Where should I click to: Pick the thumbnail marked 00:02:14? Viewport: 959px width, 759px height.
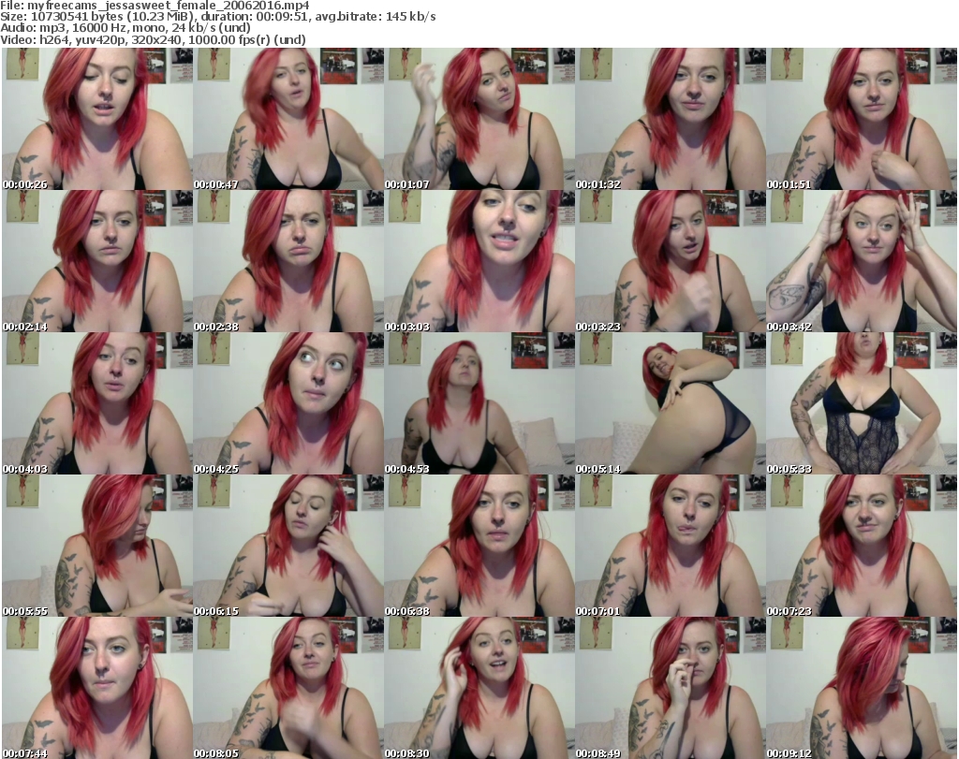[x=97, y=261]
